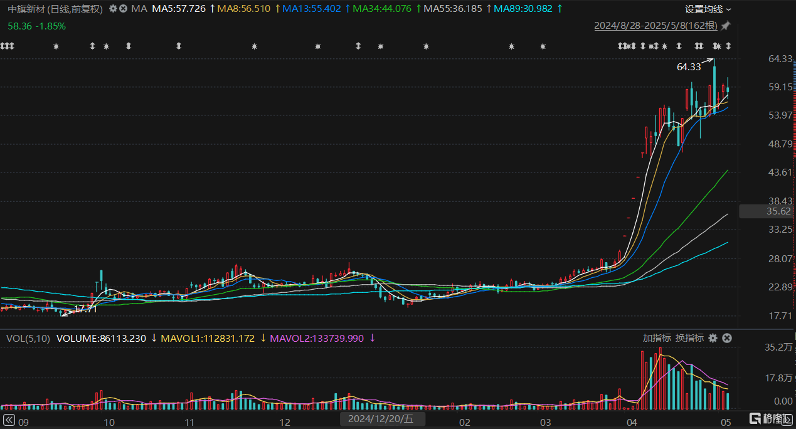
Task: Click the MA indicator name label
Action: click(139, 9)
